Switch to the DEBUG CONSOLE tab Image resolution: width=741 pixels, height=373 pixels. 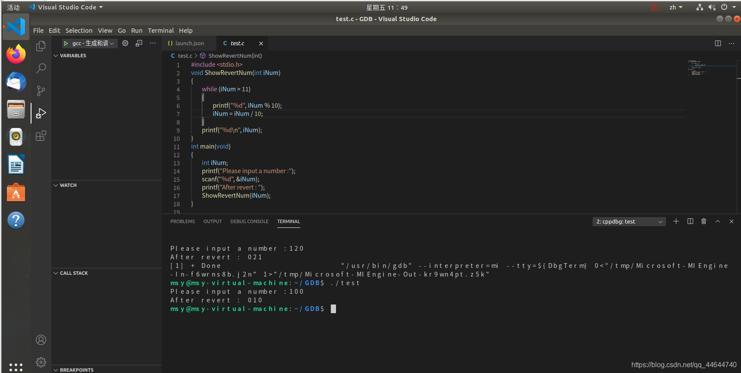pos(249,221)
